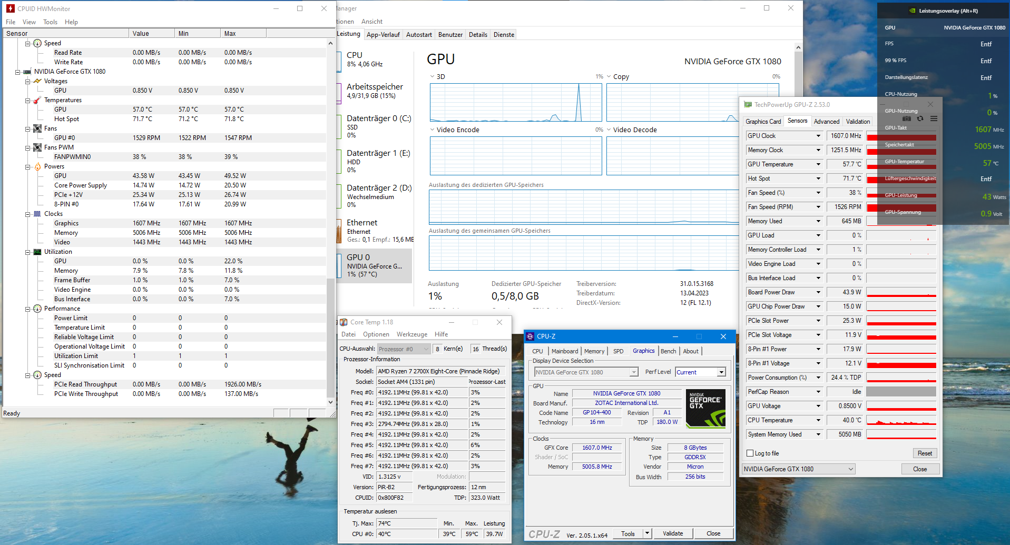
Task: Click the Fans PWM icon in HWMonitor tree
Action: point(37,147)
